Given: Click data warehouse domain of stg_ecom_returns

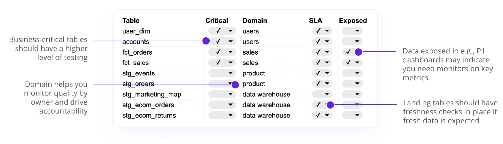Looking at the screenshot, I should [x=266, y=116].
